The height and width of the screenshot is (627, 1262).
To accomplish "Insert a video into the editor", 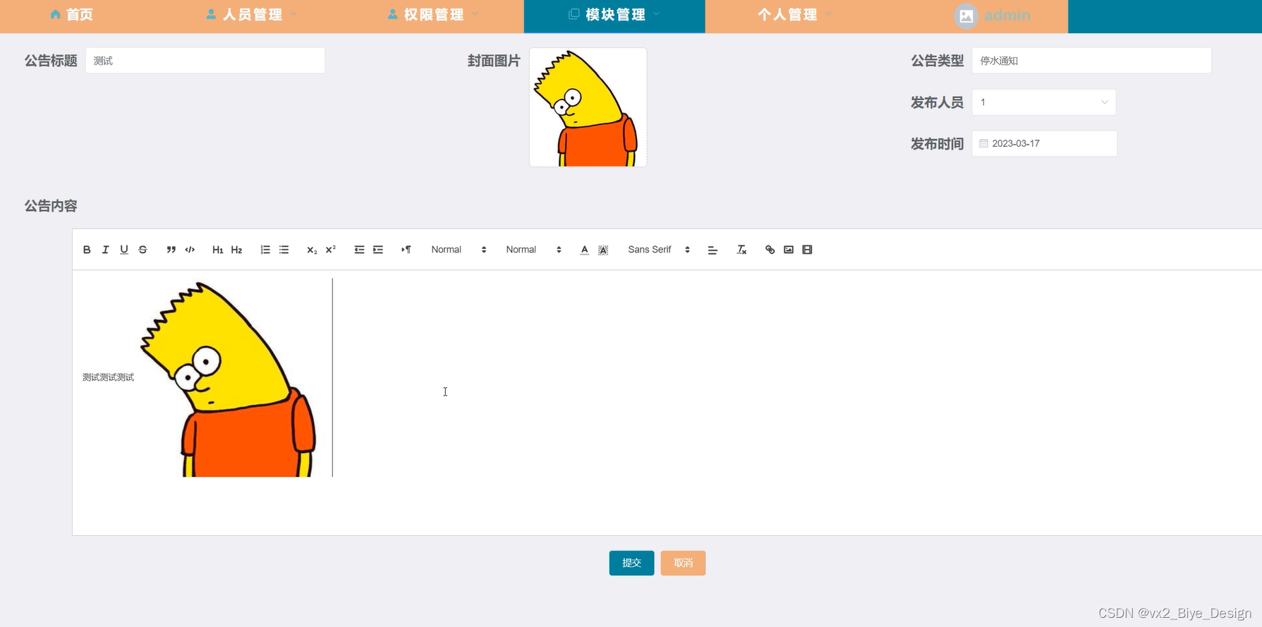I will 807,250.
